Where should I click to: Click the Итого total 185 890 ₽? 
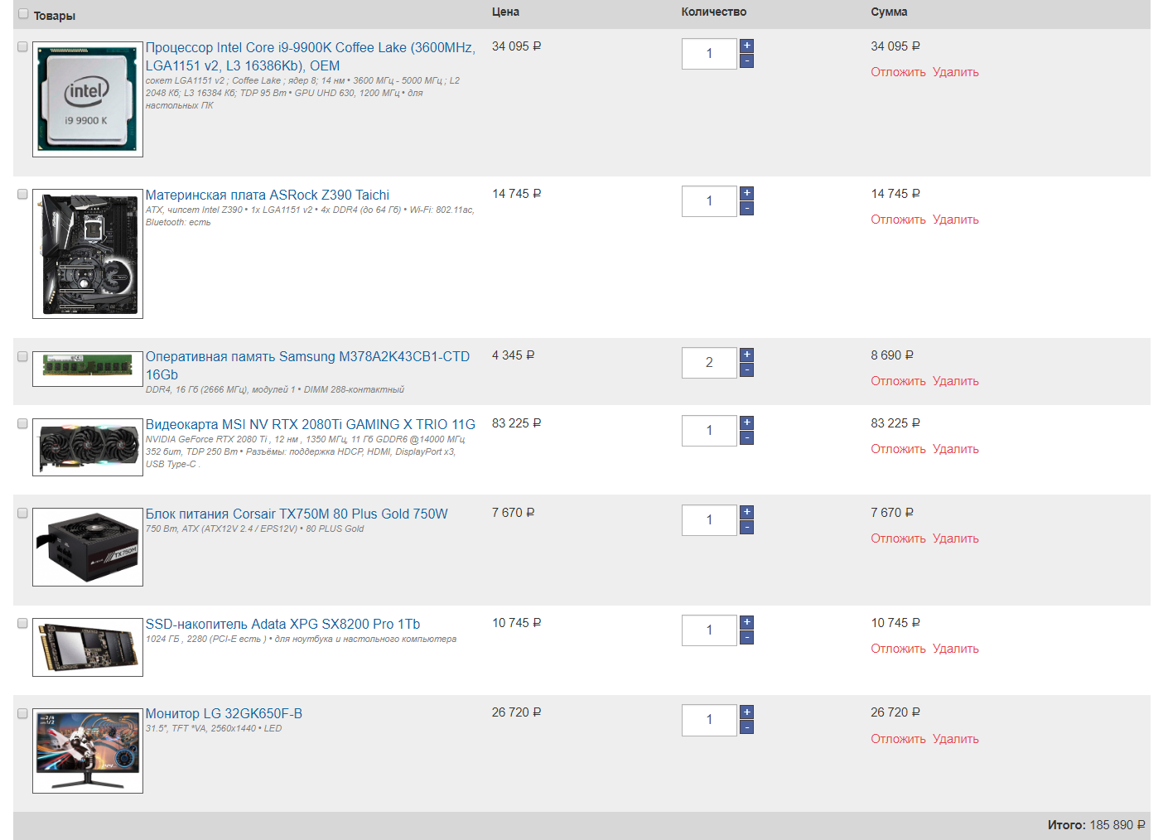pyautogui.click(x=1096, y=825)
